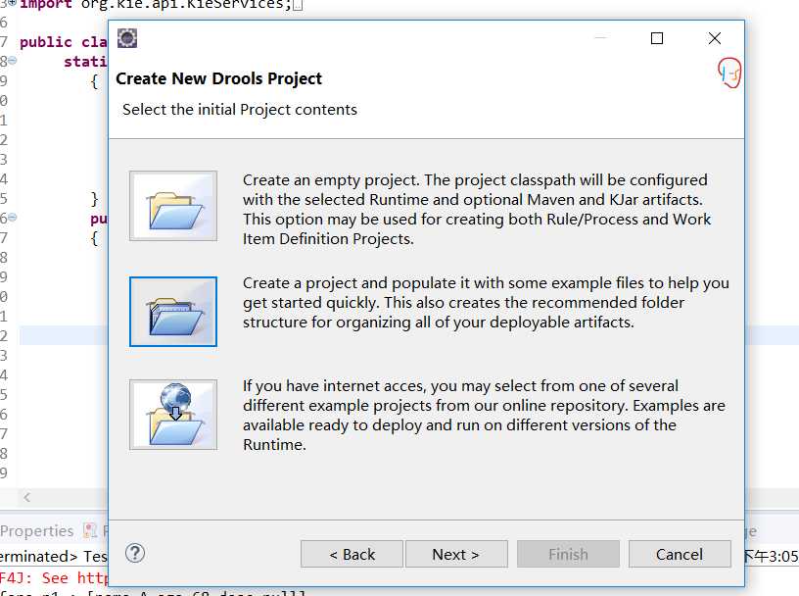The width and height of the screenshot is (799, 596).
Task: Collapse the fold marker at editor line 8
Action: click(x=13, y=61)
